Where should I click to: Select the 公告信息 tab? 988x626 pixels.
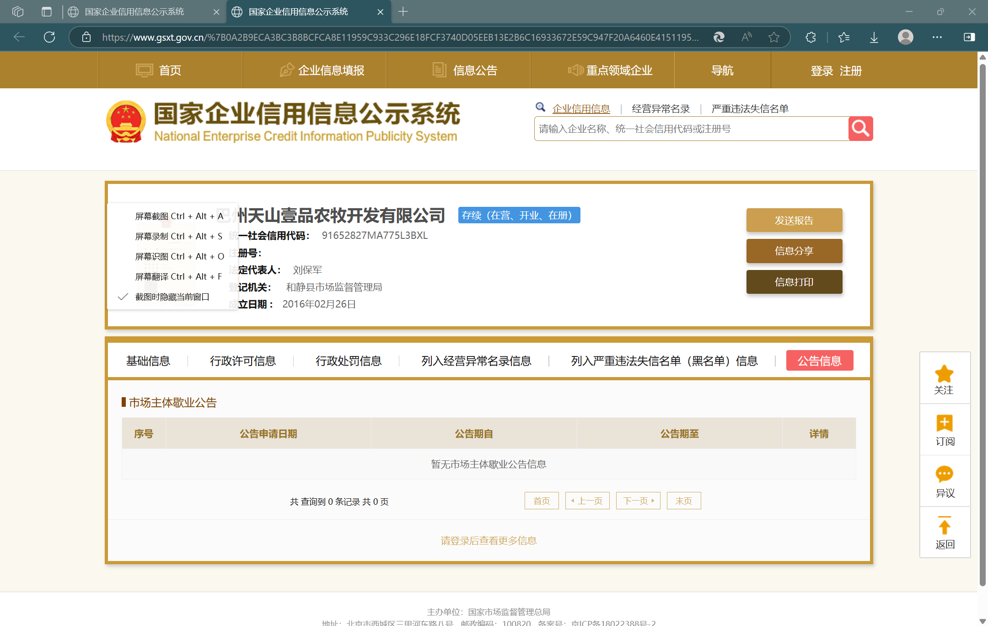pyautogui.click(x=820, y=361)
